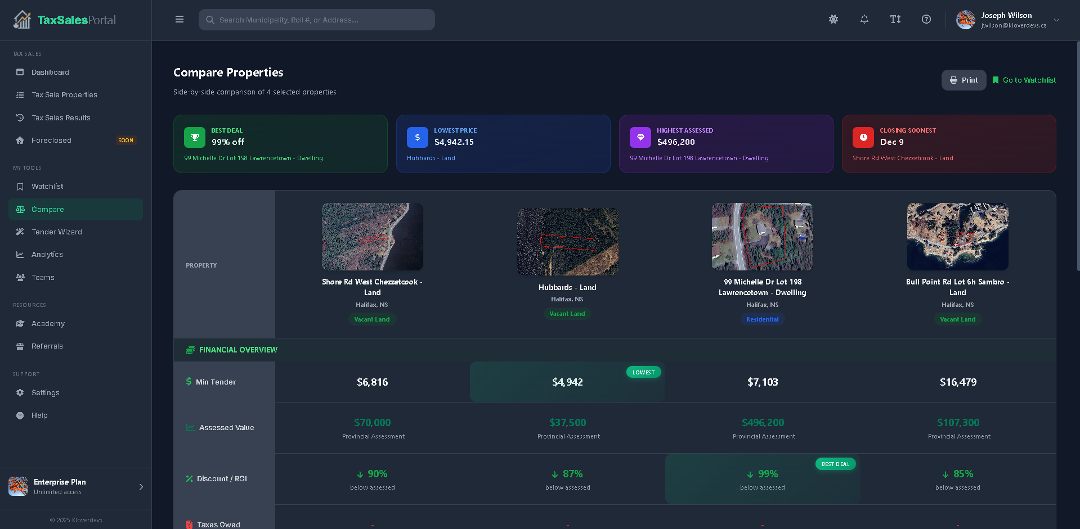1080x529 pixels.
Task: Expand the Enterprise Plan panel chevron
Action: click(x=141, y=487)
